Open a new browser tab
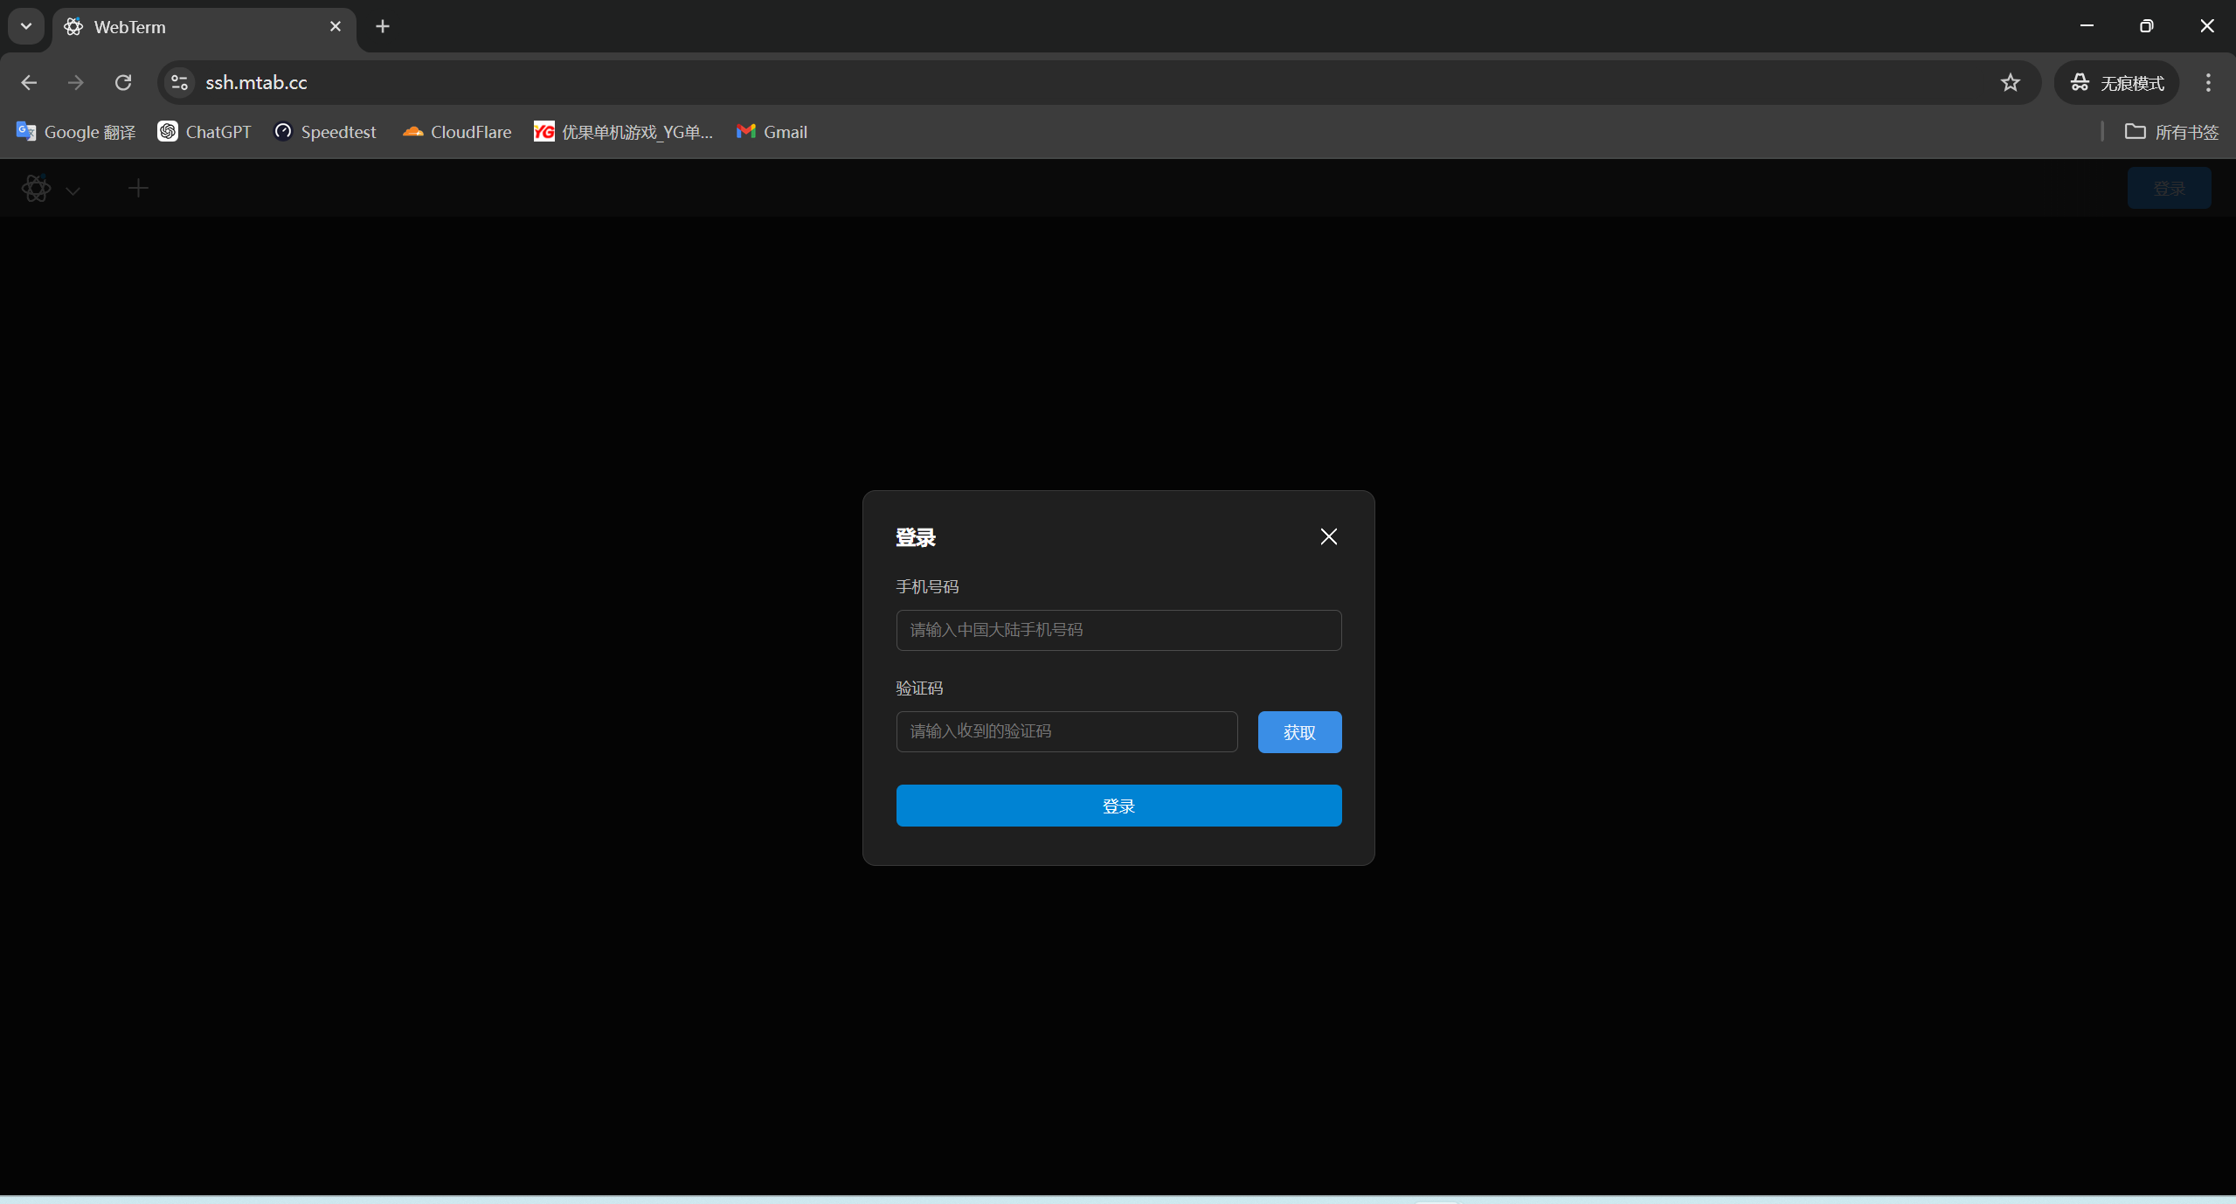2236x1204 pixels. 382,26
